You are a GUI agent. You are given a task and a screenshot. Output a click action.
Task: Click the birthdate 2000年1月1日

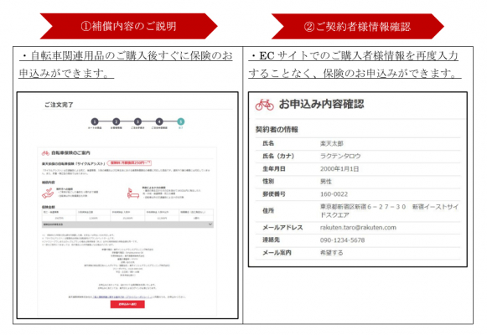point(339,168)
